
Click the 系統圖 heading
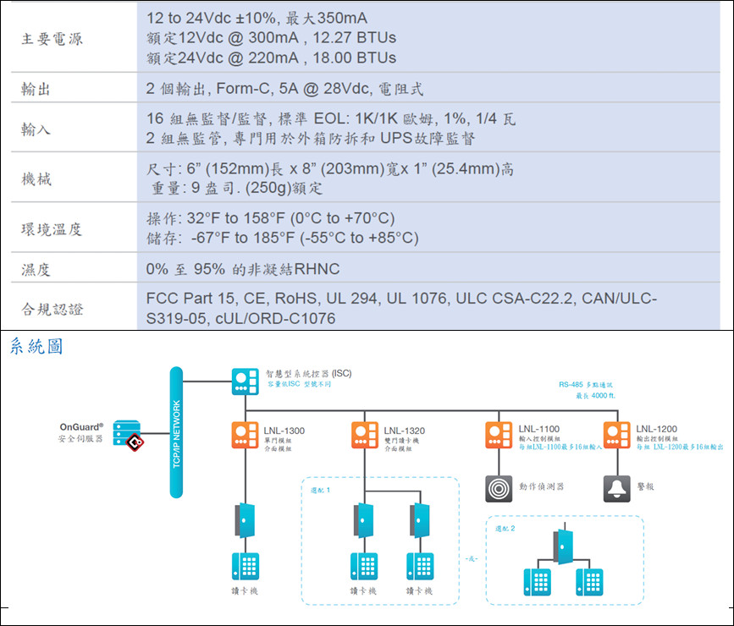click(36, 346)
